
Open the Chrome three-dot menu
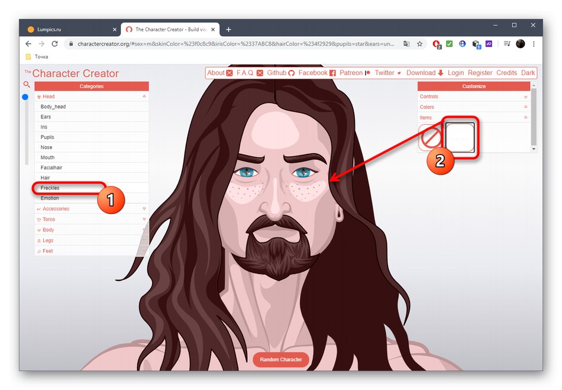tap(534, 44)
